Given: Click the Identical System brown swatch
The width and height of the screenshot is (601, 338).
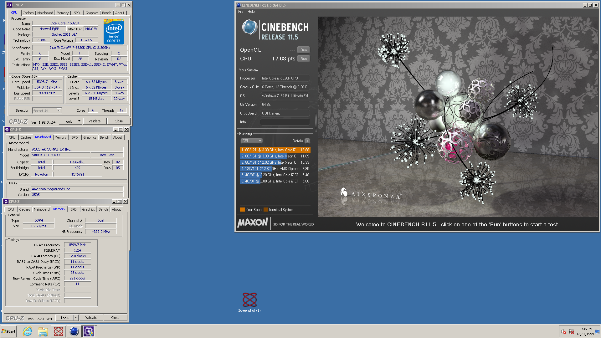Looking at the screenshot, I should [266, 210].
